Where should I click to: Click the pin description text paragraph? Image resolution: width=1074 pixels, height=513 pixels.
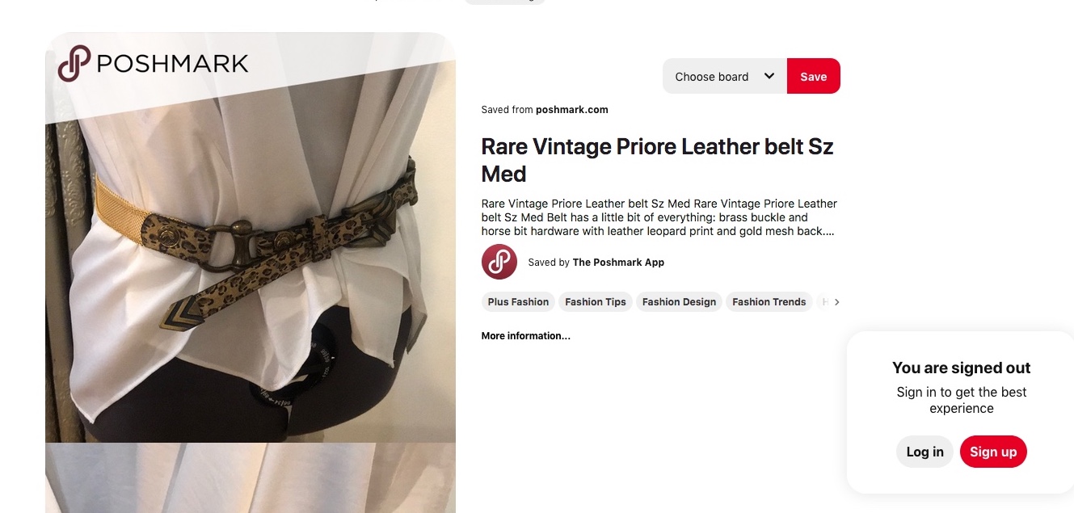coord(659,217)
